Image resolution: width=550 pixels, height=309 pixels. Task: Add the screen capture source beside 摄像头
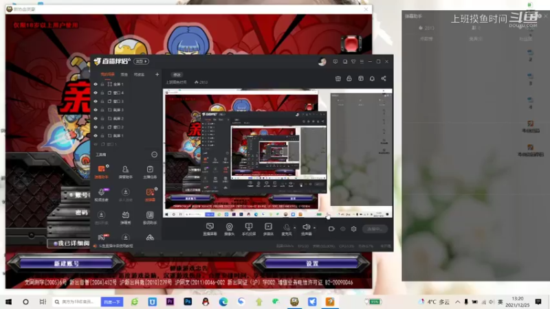tap(210, 229)
